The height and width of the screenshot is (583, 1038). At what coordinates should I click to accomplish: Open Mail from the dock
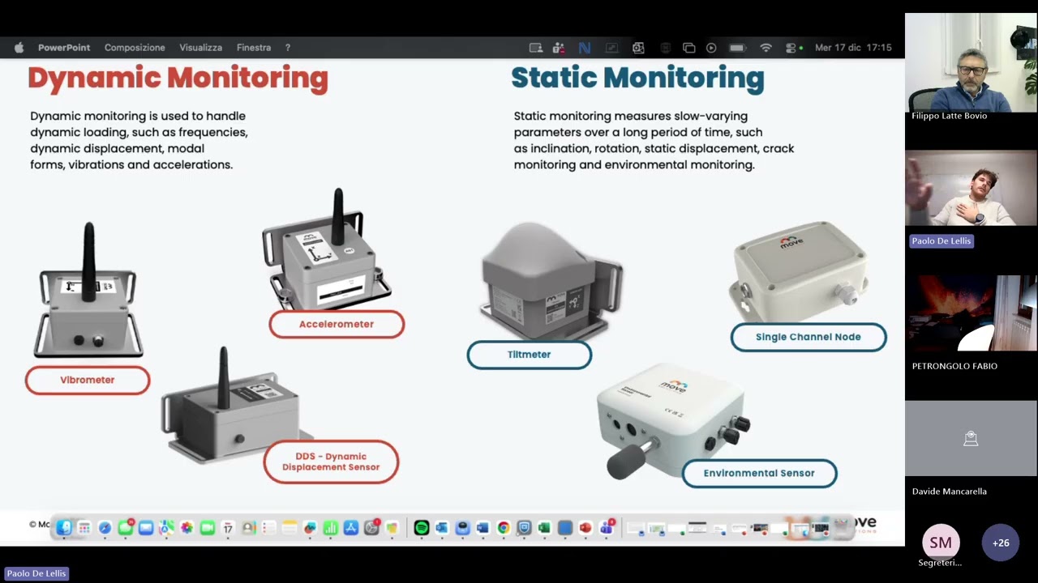tap(146, 528)
